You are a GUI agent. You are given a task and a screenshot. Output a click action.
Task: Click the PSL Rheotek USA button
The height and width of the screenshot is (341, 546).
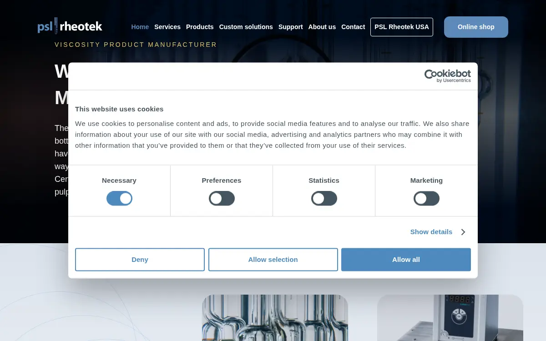click(x=402, y=27)
